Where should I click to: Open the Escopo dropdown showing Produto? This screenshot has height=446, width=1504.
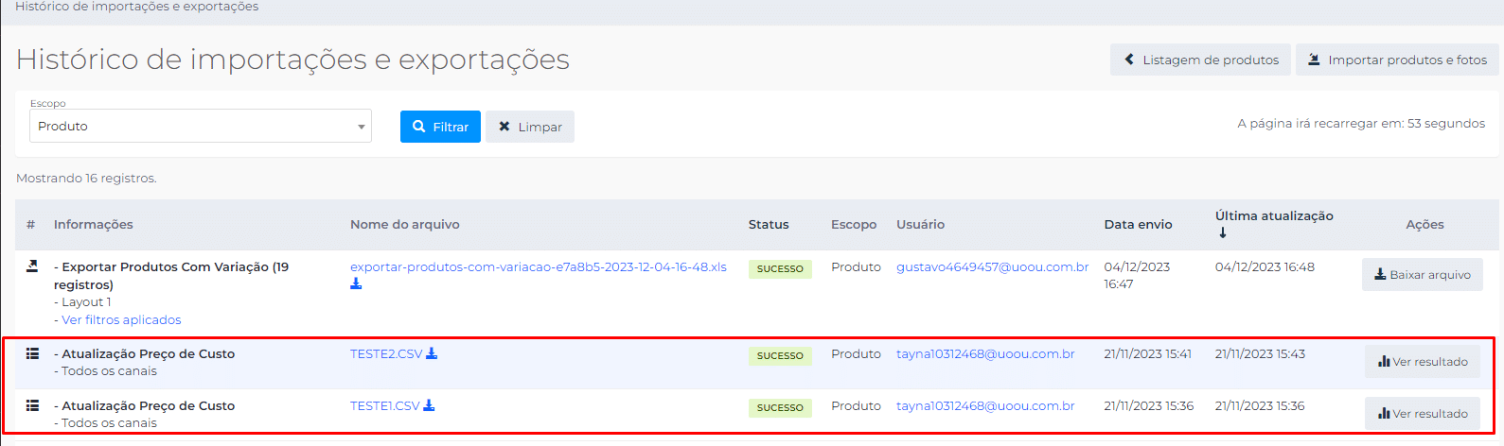pyautogui.click(x=201, y=126)
